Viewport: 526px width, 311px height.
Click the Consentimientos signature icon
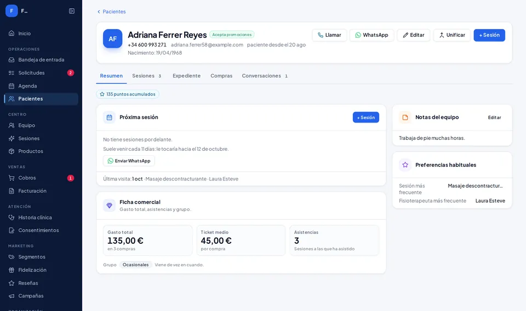pyautogui.click(x=12, y=230)
